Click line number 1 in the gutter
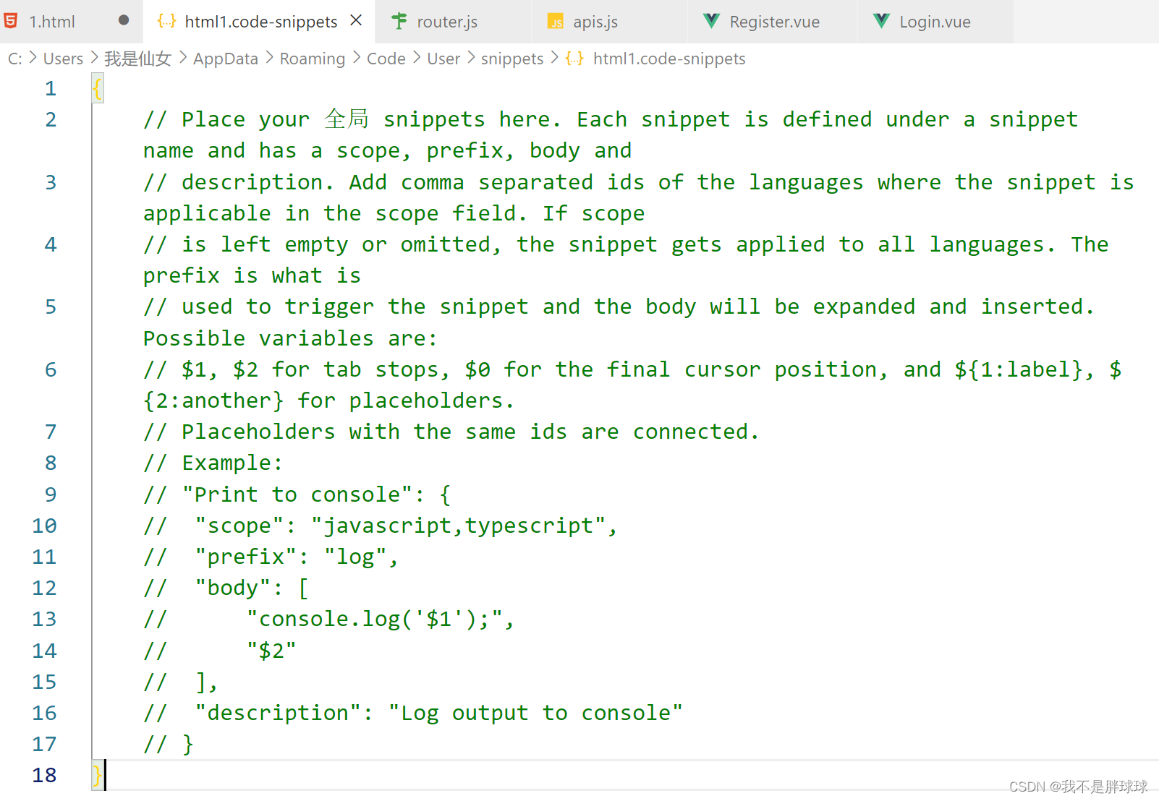This screenshot has width=1159, height=801. pos(51,88)
